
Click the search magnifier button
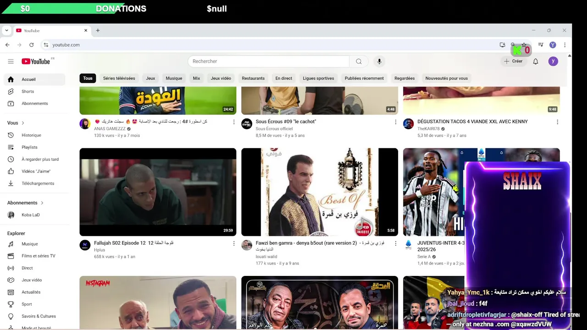[x=359, y=61]
